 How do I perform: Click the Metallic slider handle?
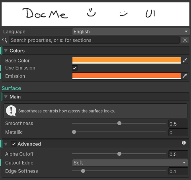pyautogui.click(x=74, y=132)
